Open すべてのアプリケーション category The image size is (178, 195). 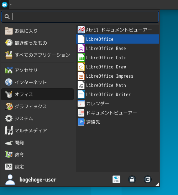pyautogui.click(x=37, y=55)
